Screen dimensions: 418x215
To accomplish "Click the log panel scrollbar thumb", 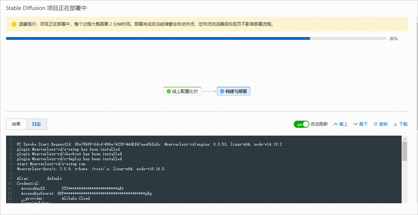I will (x=405, y=151).
